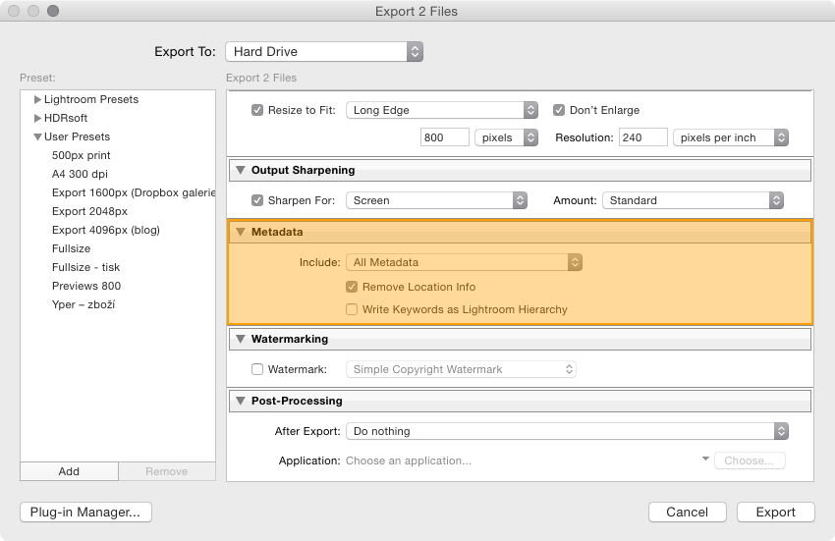The image size is (835, 541).
Task: Select the Previews 800 preset
Action: (x=86, y=286)
